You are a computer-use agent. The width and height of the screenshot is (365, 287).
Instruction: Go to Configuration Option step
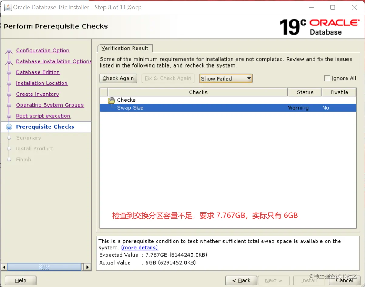pyautogui.click(x=43, y=51)
